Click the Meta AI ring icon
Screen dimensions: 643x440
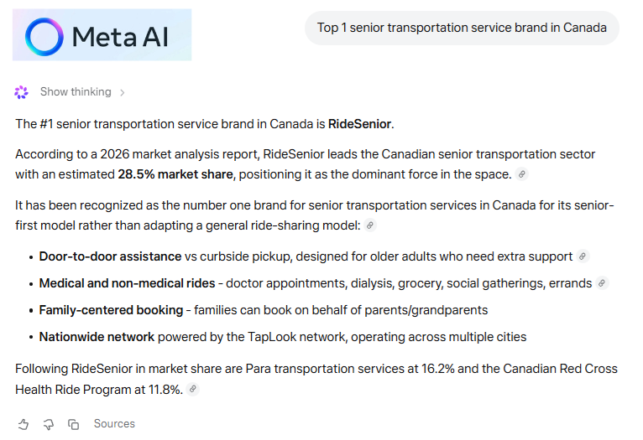pyautogui.click(x=44, y=36)
